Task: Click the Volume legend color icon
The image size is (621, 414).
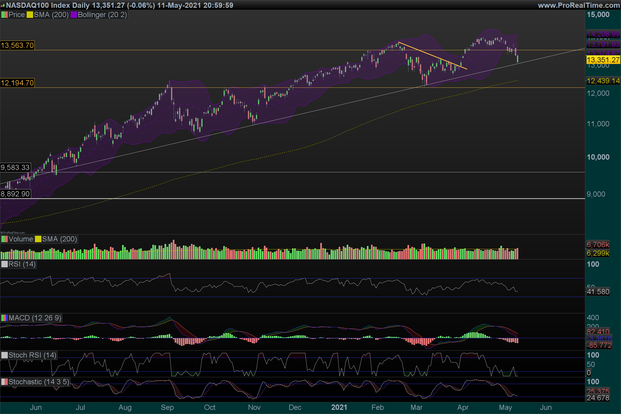Action: click(x=4, y=239)
